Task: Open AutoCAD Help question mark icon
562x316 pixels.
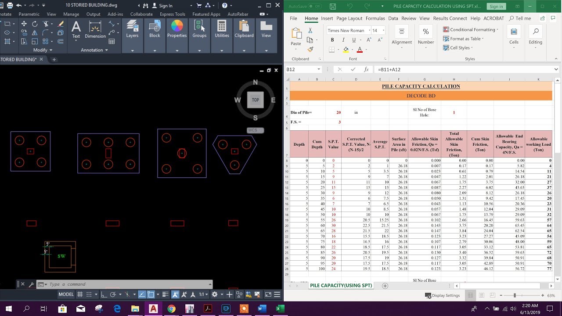Action: pyautogui.click(x=225, y=5)
